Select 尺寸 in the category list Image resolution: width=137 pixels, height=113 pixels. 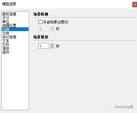pyautogui.click(x=6, y=18)
